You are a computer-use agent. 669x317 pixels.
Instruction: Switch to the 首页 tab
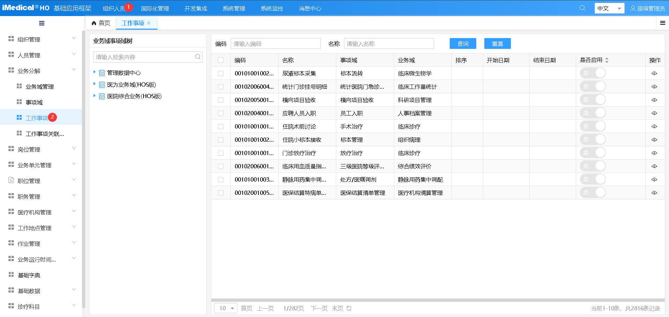[x=102, y=23]
